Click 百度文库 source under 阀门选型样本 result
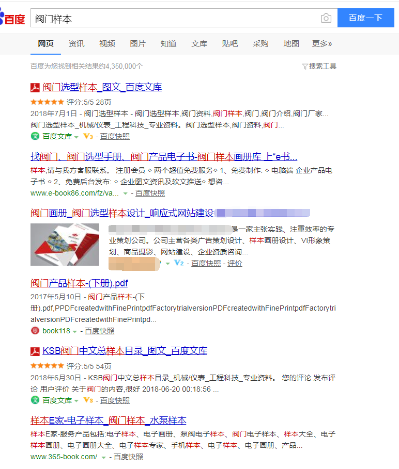 57,136
